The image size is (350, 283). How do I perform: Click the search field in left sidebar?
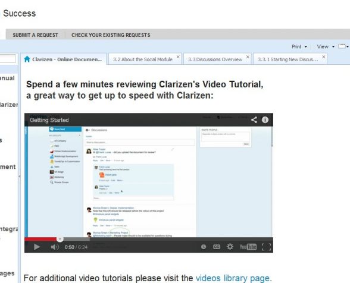click(x=8, y=58)
